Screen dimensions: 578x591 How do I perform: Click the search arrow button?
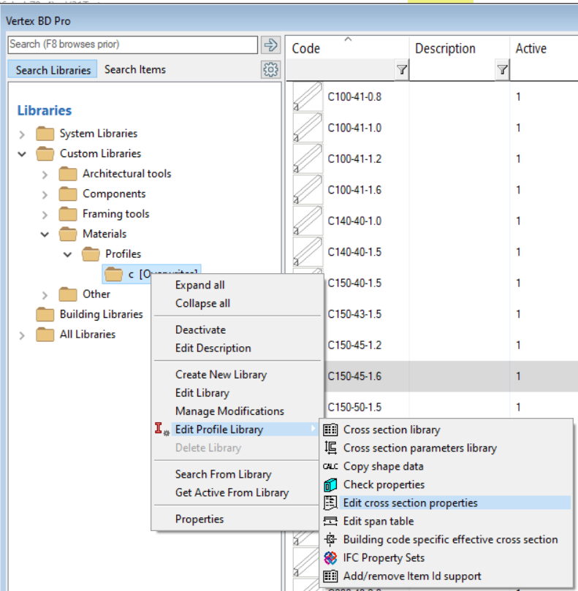pos(270,45)
